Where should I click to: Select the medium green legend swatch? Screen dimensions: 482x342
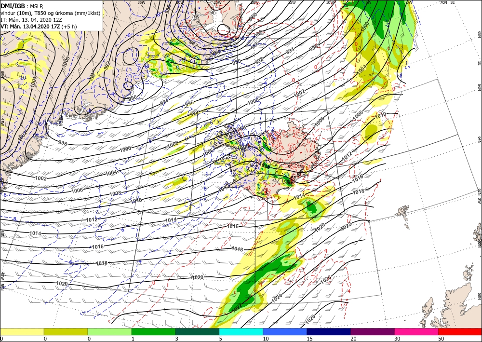(153, 331)
